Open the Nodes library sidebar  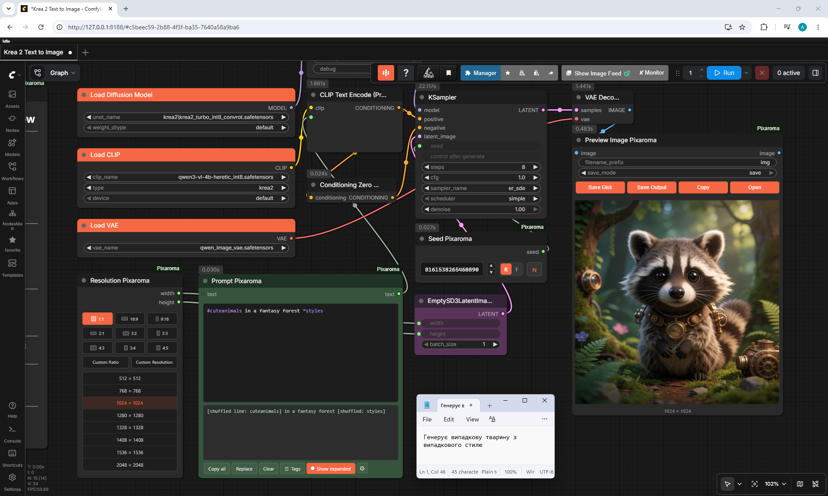click(x=12, y=123)
